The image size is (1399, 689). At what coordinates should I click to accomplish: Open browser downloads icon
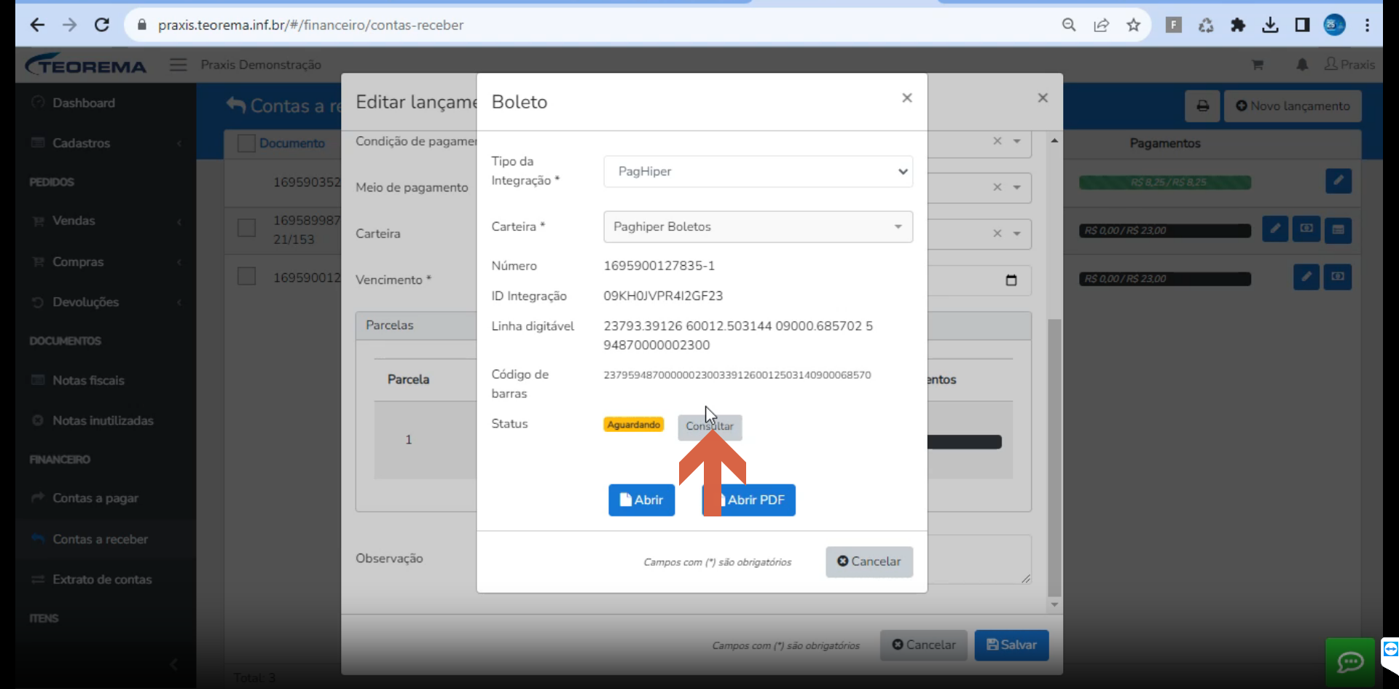(1270, 25)
